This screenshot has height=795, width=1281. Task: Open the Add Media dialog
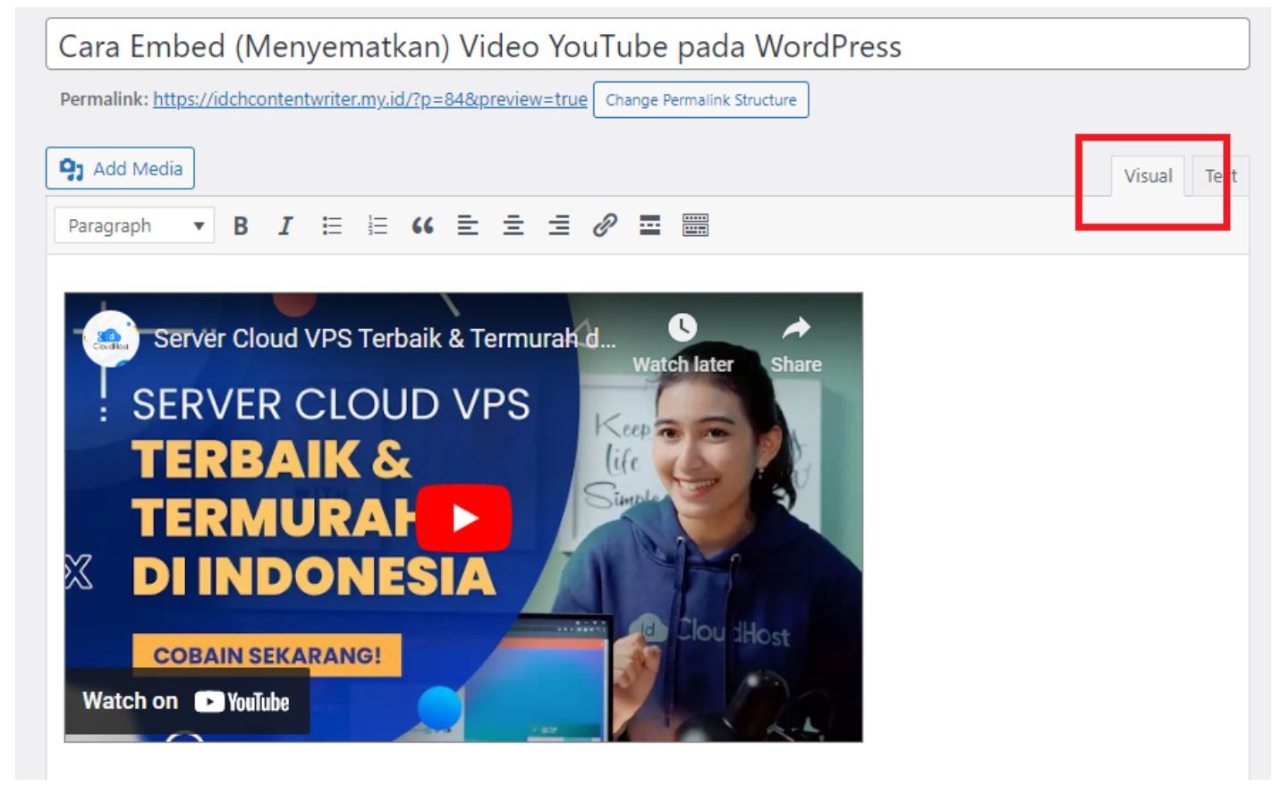click(x=121, y=168)
